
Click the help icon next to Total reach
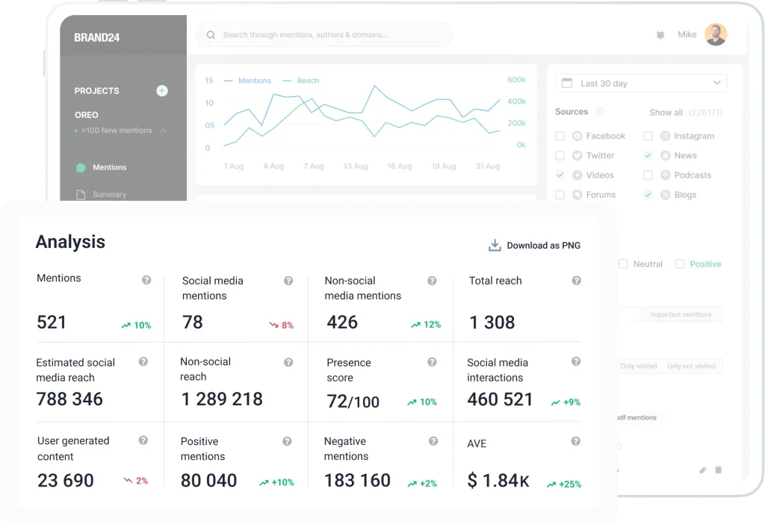(x=576, y=281)
